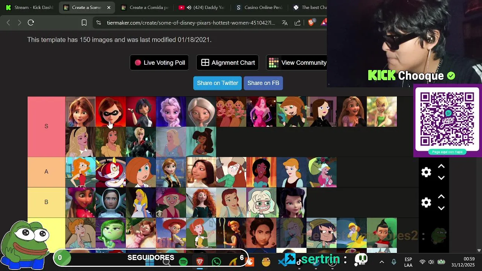Switch to the Create a Comida tab
482x271 pixels.
click(145, 7)
